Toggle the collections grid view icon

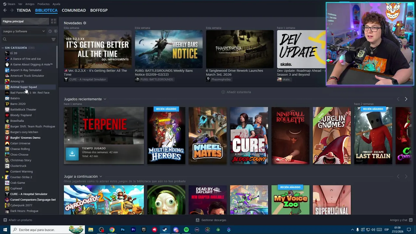53,21
